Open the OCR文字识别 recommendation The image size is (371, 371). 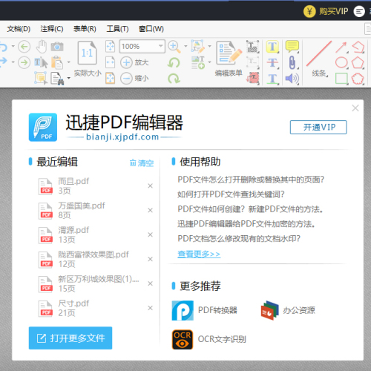(x=209, y=339)
